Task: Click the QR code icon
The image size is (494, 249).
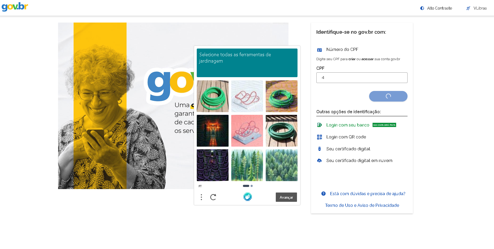Action: (x=320, y=137)
